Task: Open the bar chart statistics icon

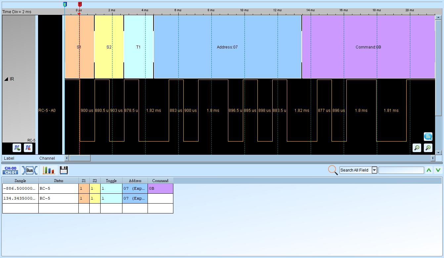Action: (48, 170)
